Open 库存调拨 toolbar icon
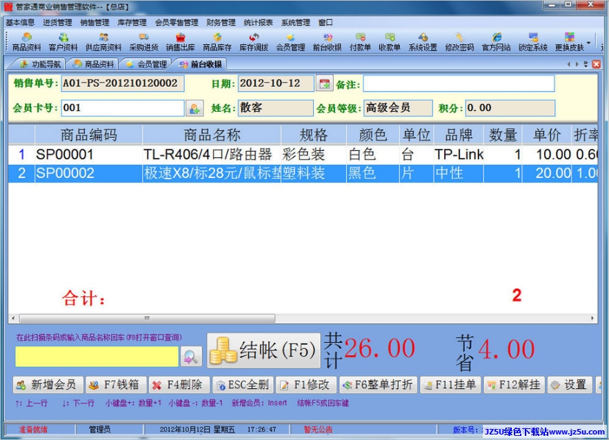The width and height of the screenshot is (609, 440). tap(254, 42)
